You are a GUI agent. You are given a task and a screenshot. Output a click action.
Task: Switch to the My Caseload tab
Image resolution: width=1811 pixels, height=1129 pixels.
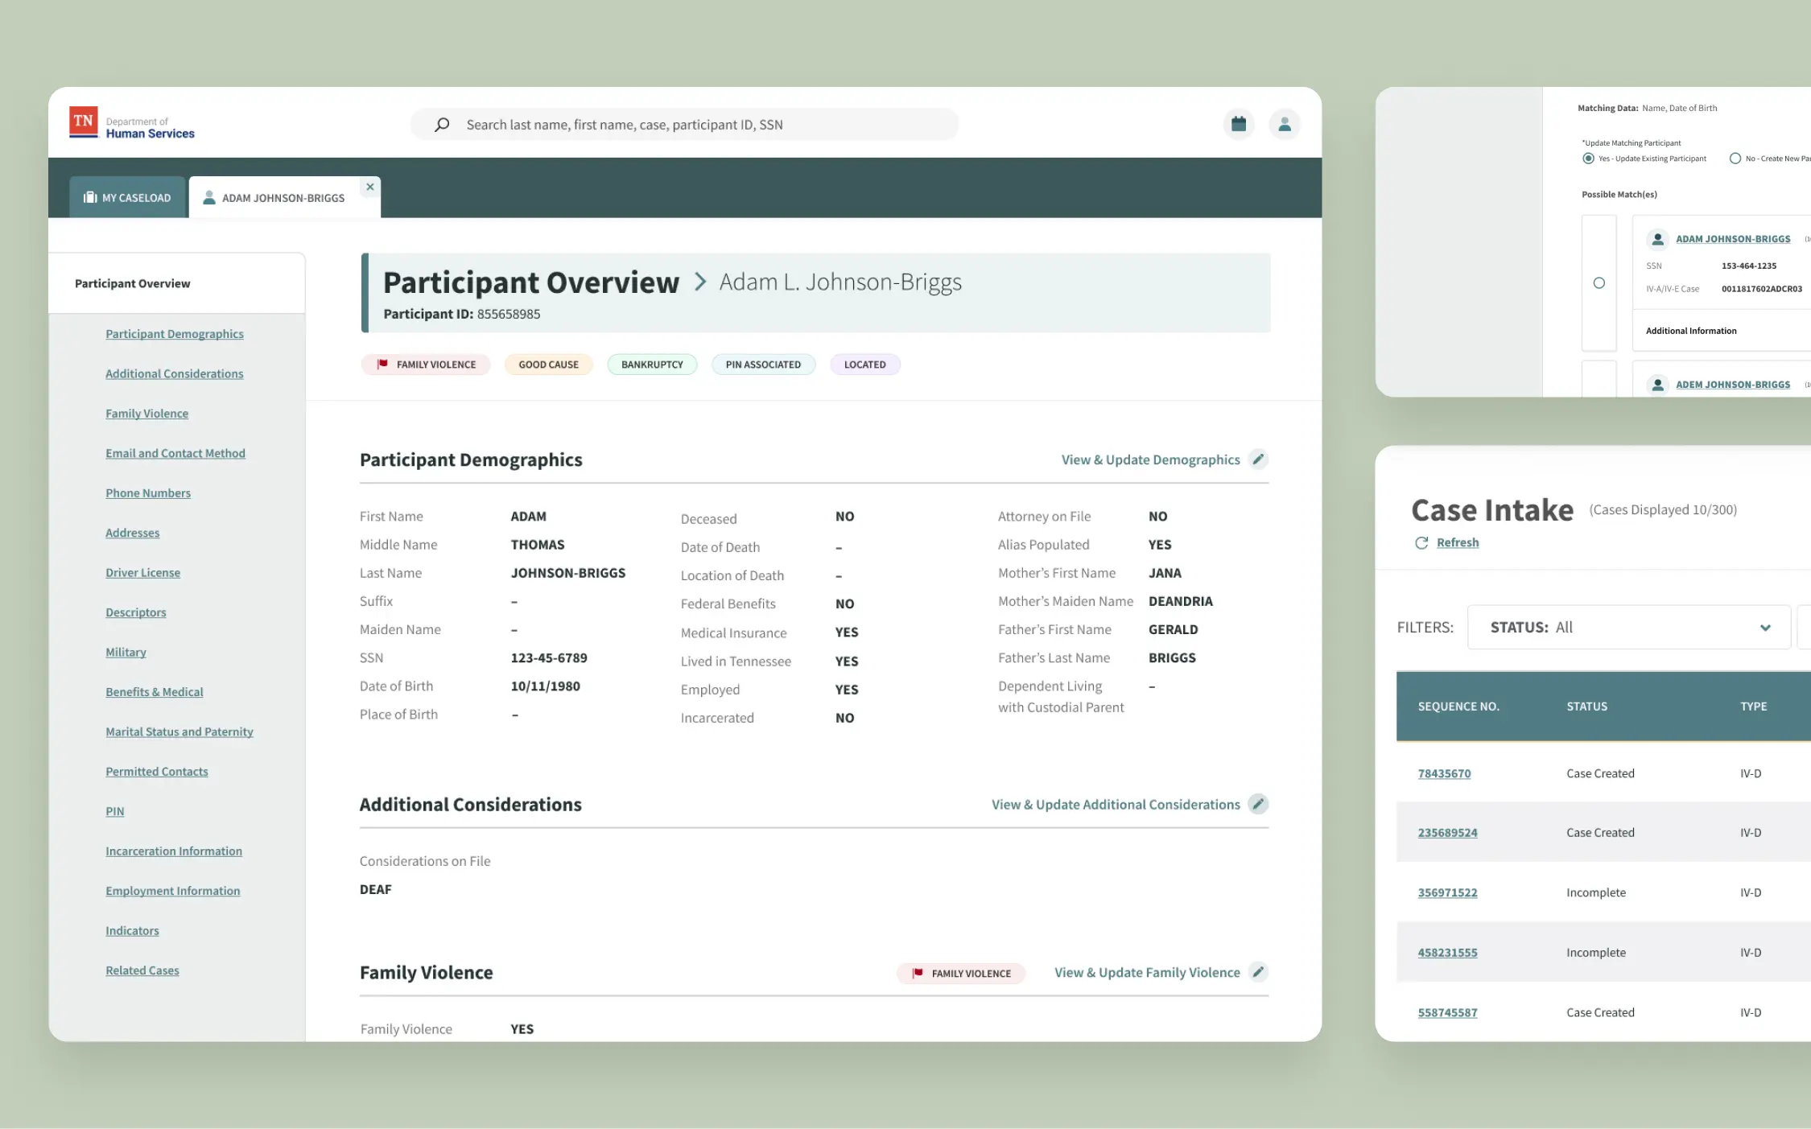(127, 197)
